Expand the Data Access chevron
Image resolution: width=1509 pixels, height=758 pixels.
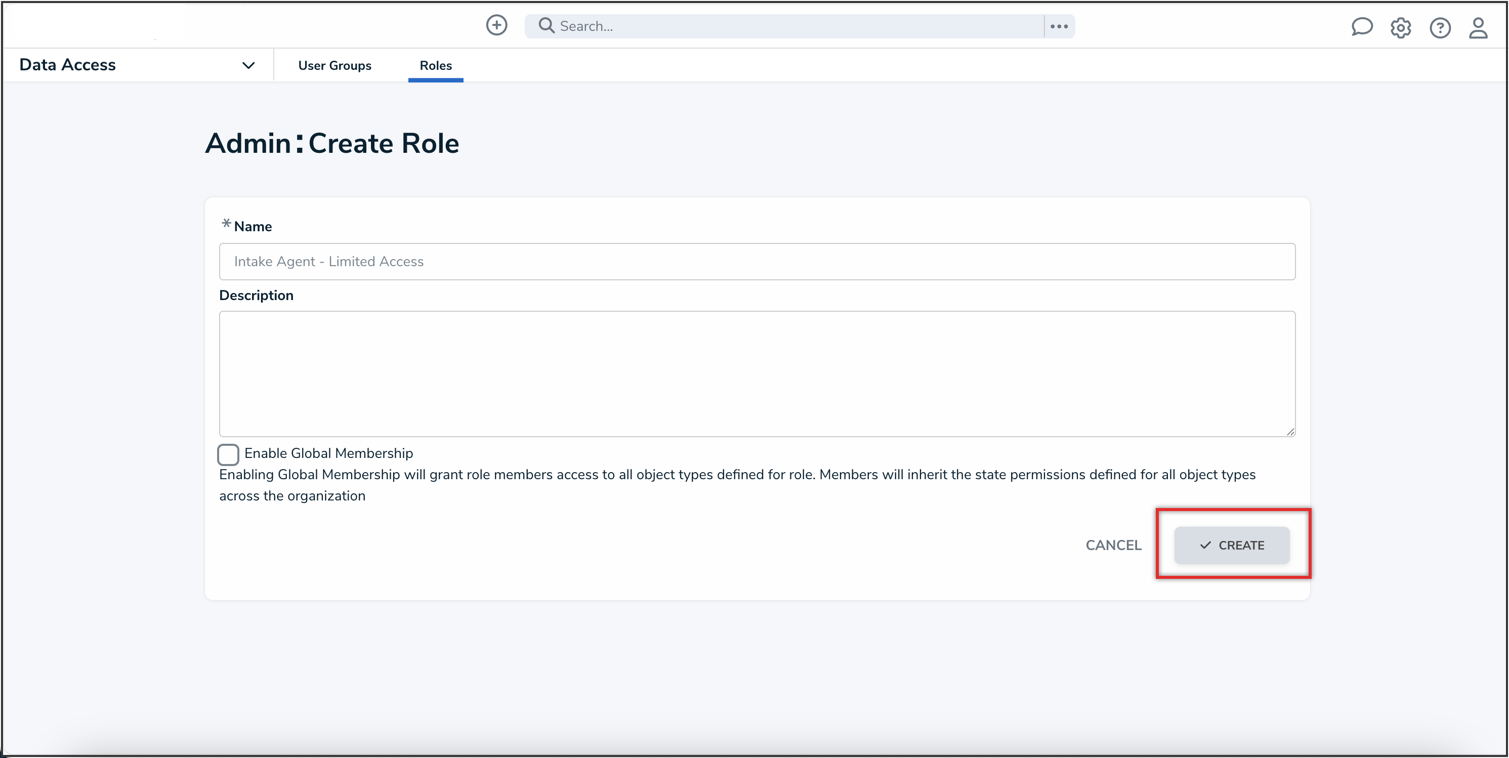[248, 66]
